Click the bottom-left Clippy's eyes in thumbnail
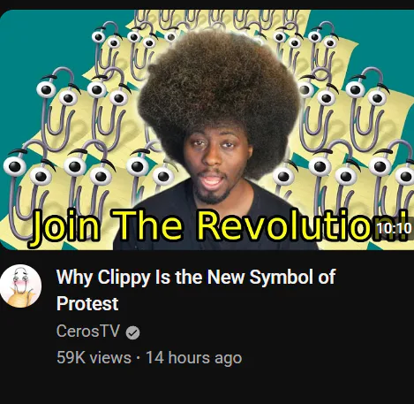 click(28, 170)
